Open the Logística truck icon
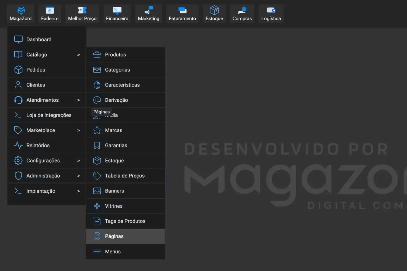The image size is (407, 271). click(x=271, y=10)
